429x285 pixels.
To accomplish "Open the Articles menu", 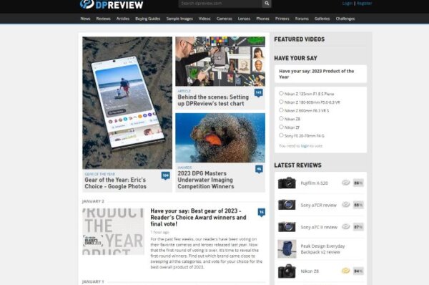I will pyautogui.click(x=123, y=19).
